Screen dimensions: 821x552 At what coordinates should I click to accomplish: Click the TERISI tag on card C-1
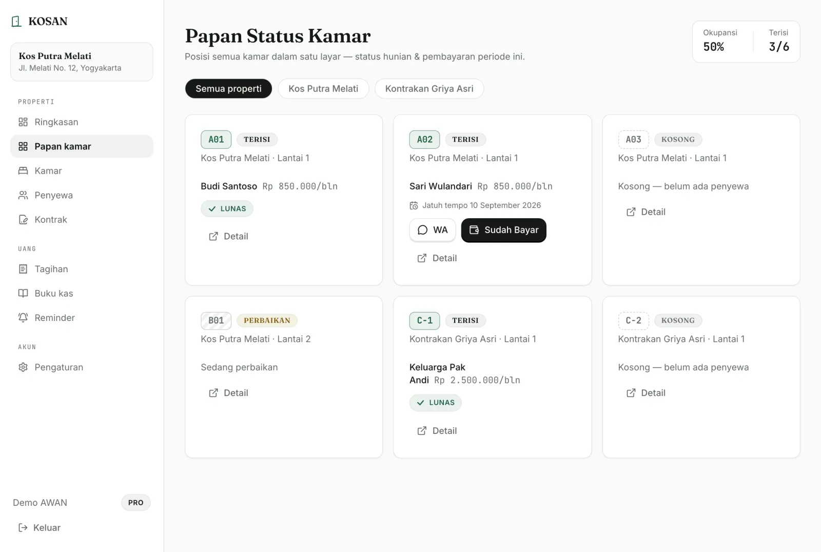point(465,320)
